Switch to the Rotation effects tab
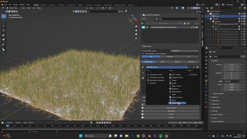 [177, 62]
